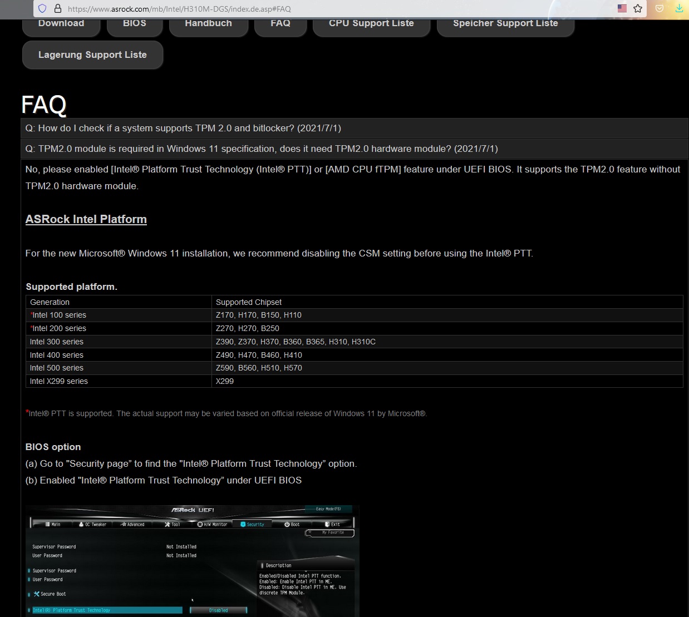The image size is (689, 617).
Task: Expand the TPM 2.0 and bitlocker question
Action: tap(355, 128)
